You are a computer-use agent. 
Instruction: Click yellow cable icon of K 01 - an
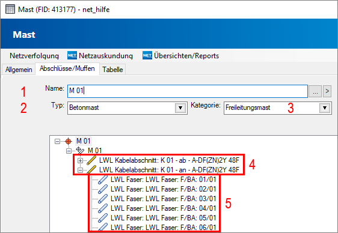click(91, 170)
